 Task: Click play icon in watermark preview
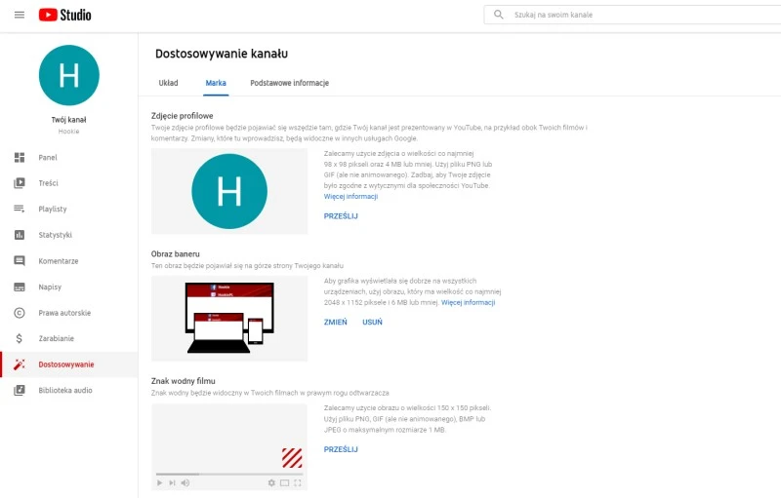coord(159,482)
